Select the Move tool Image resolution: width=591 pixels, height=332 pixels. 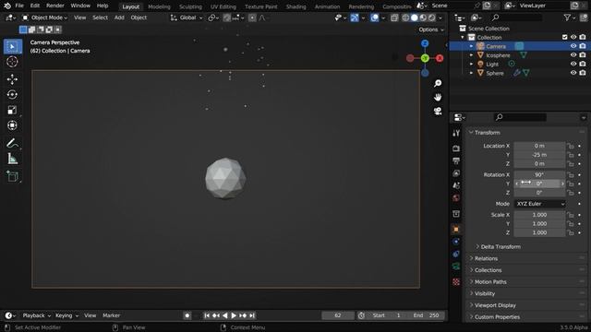[x=12, y=79]
